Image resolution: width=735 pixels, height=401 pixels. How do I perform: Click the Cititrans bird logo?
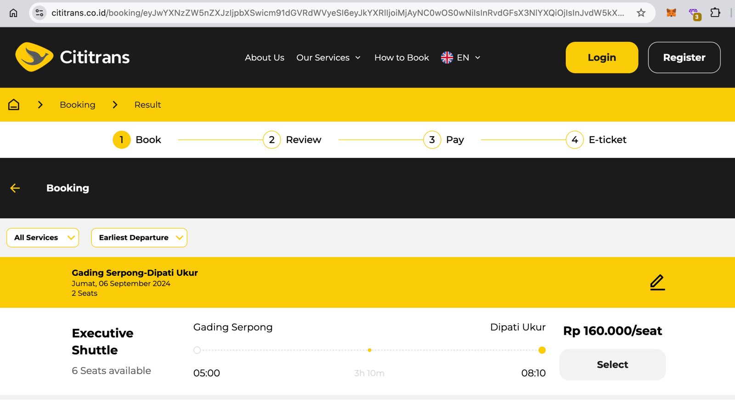[x=34, y=57]
